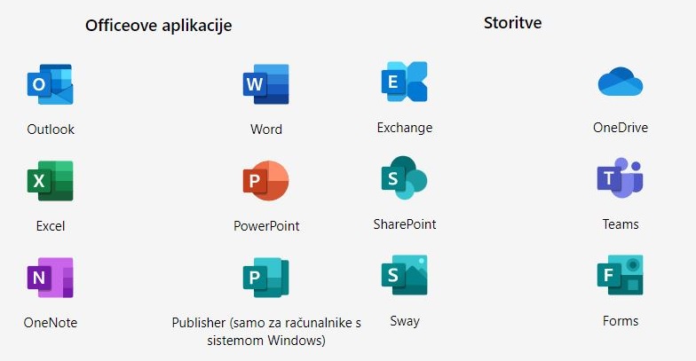Select the SharePoint icon
This screenshot has height=361, width=696.
[405, 177]
